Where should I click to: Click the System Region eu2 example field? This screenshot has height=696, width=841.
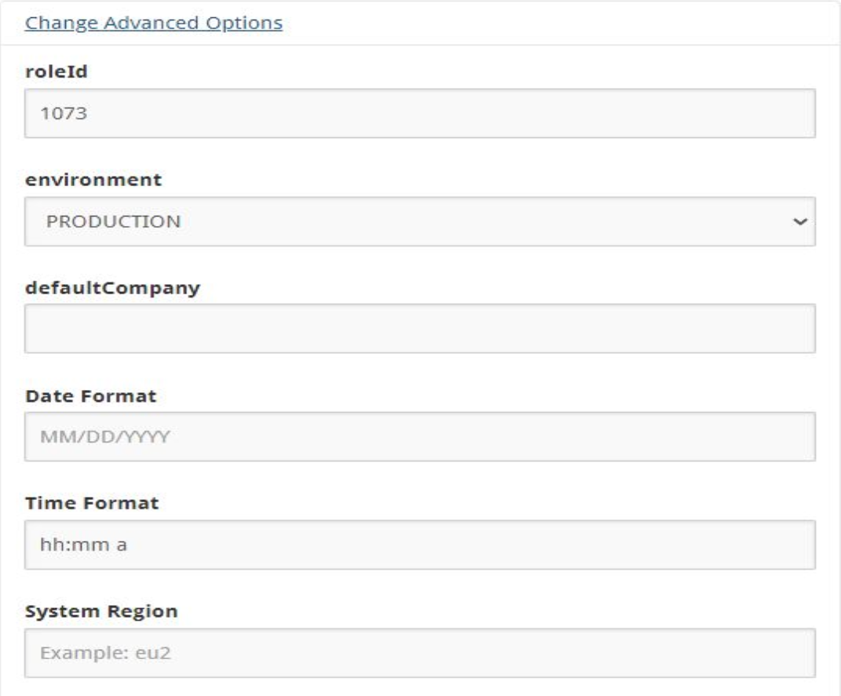coord(420,653)
